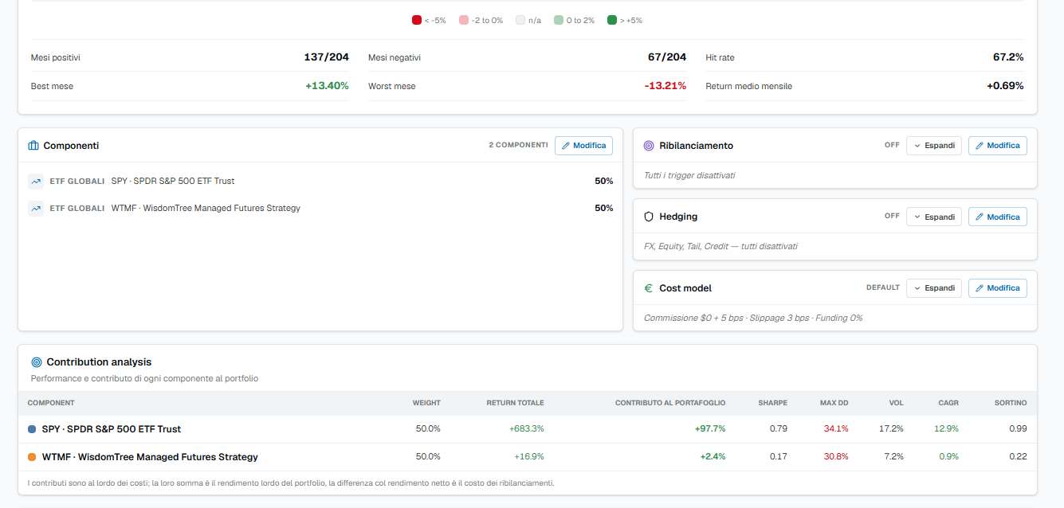Expand the Ribilanciamento panel
1064x508 pixels.
point(934,146)
